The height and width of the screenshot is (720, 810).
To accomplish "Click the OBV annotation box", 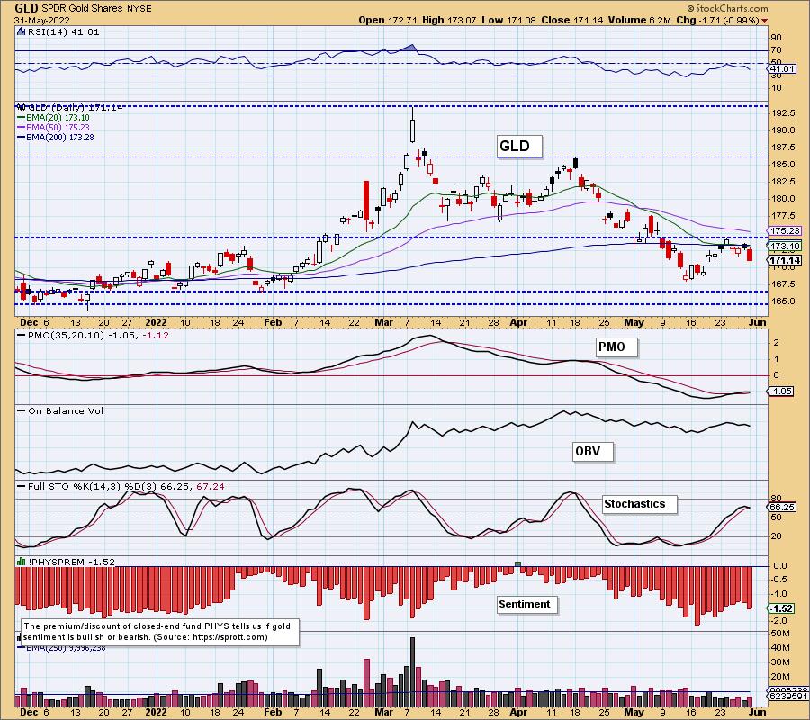I will (592, 452).
